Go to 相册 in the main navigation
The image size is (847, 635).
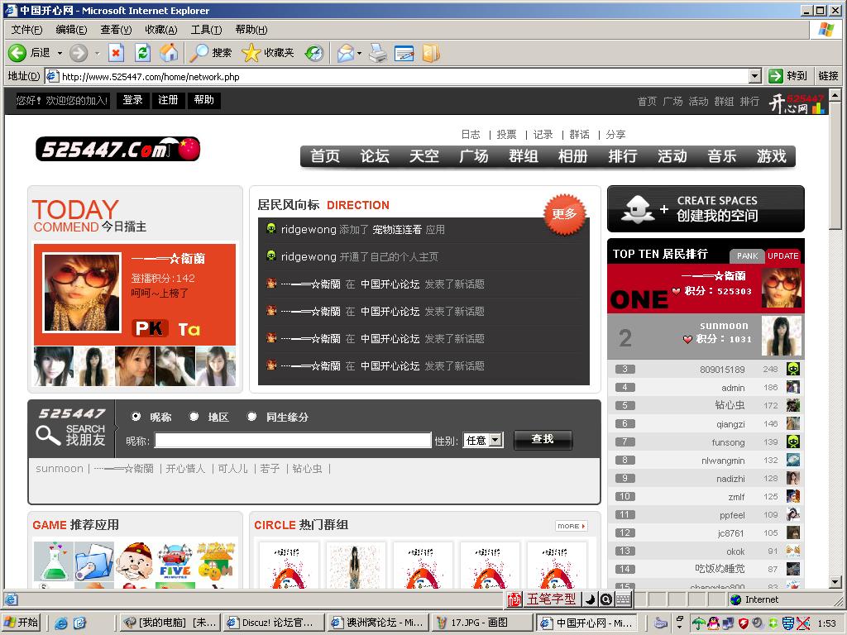(572, 156)
